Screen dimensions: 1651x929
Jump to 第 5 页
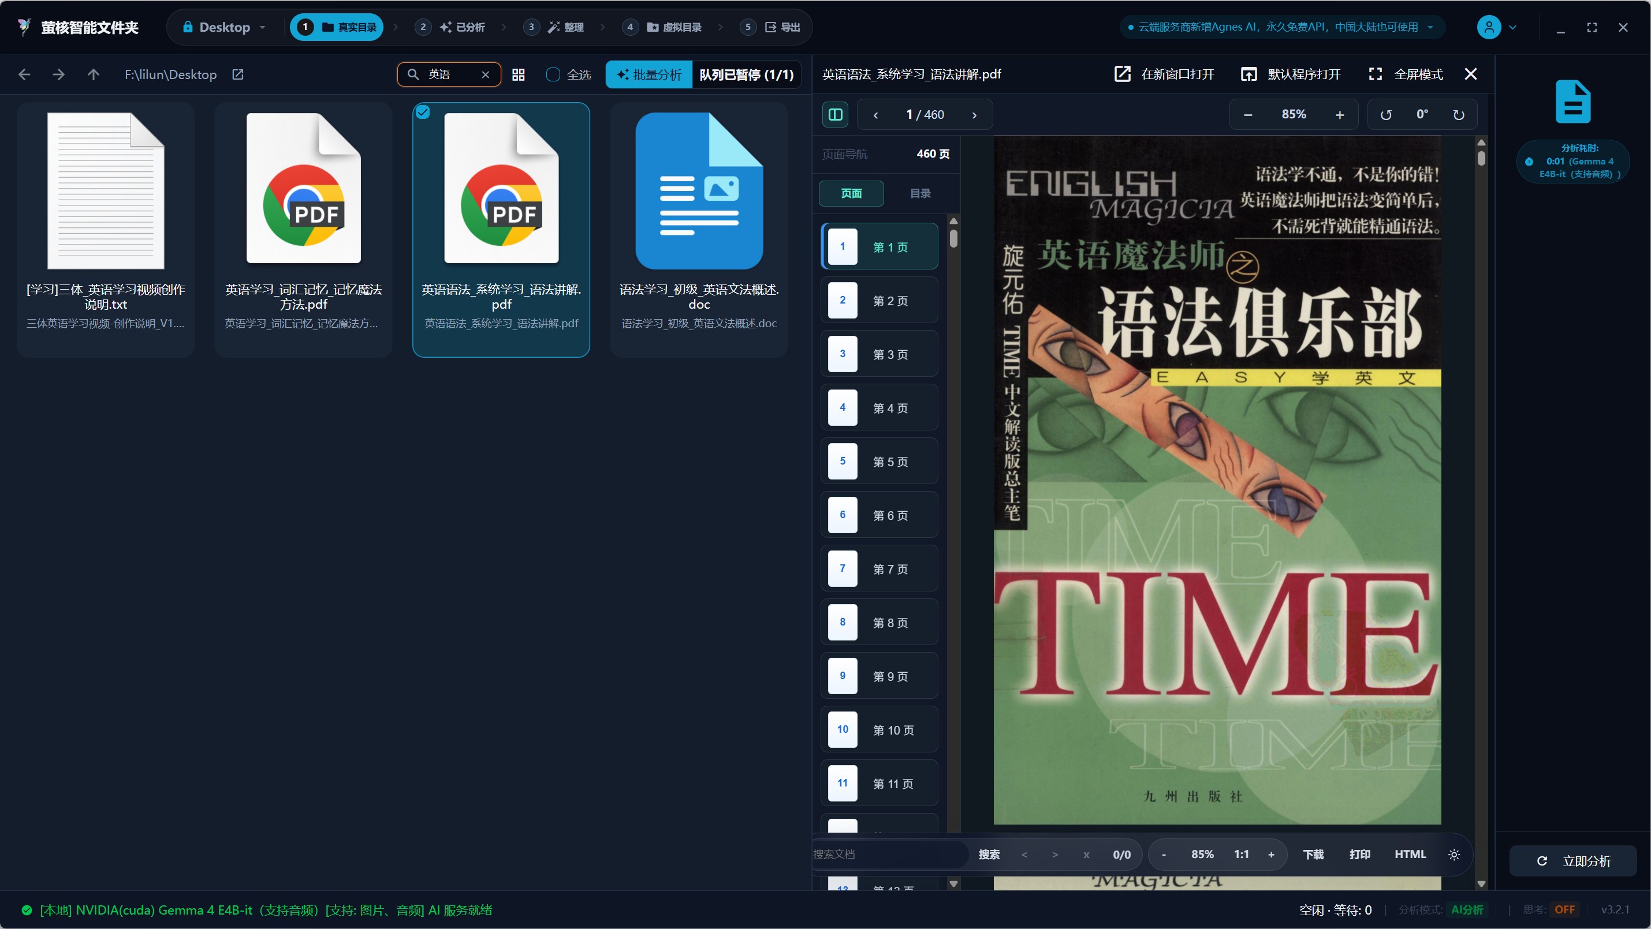click(879, 461)
